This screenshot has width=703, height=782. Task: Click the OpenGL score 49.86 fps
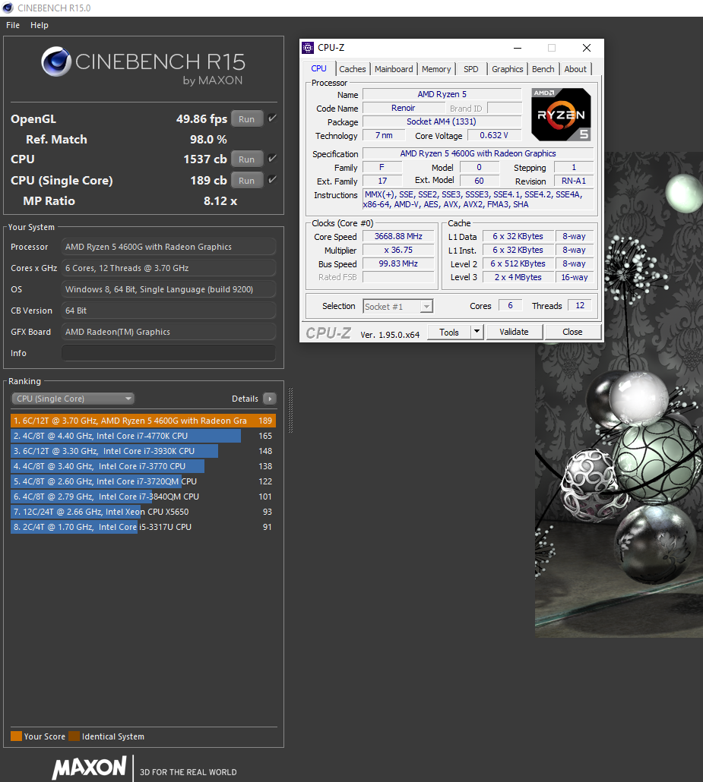point(201,119)
